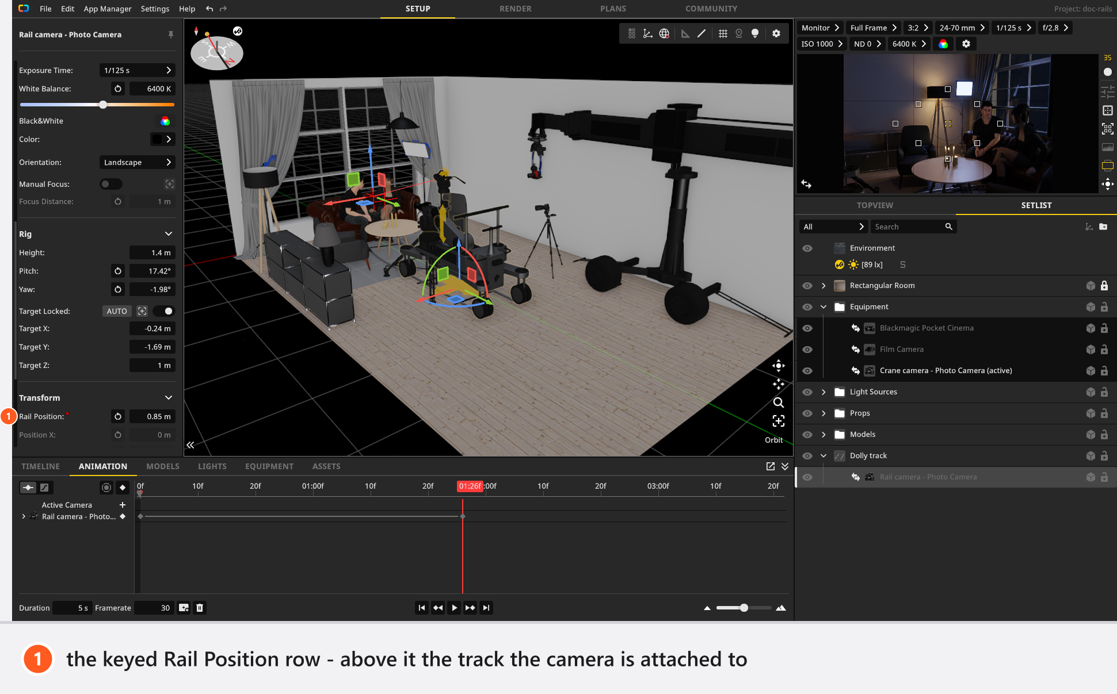Play the animation
The width and height of the screenshot is (1117, 694).
[x=454, y=608]
